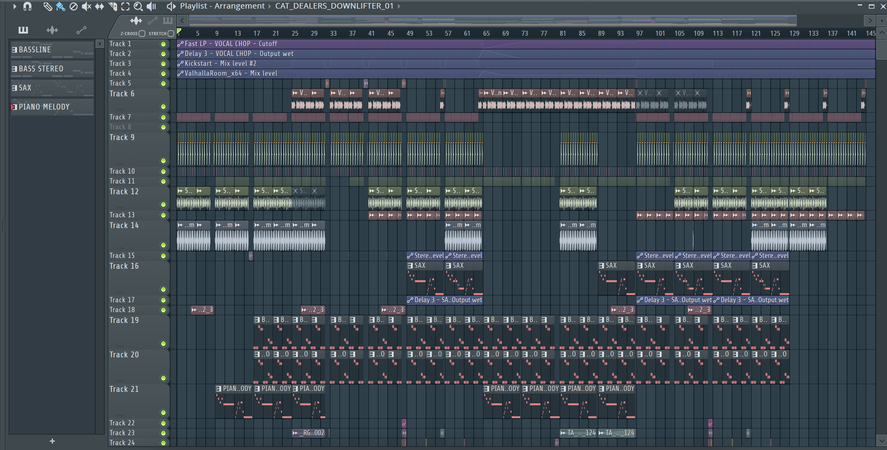Viewport: 887px width, 450px height.
Task: Select the _RG..002 audio clip
Action: tap(309, 433)
